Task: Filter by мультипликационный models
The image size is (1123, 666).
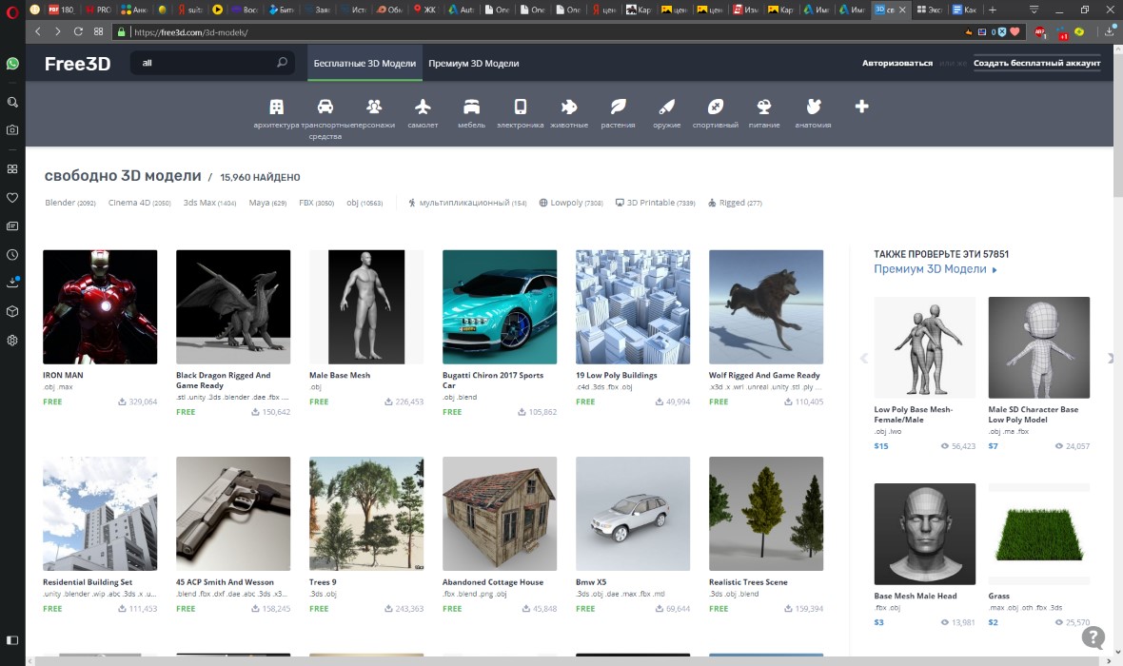Action: pyautogui.click(x=467, y=203)
